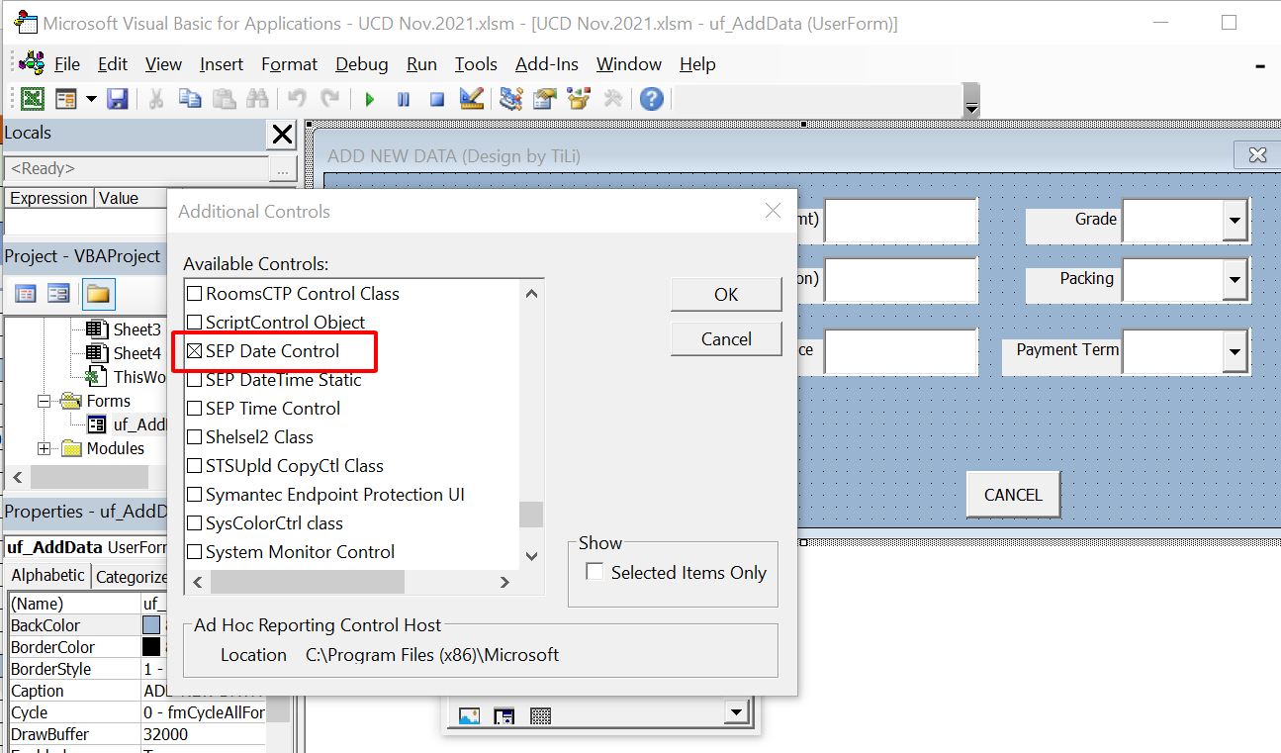Open the Format menu
The width and height of the screenshot is (1281, 753).
tap(289, 64)
